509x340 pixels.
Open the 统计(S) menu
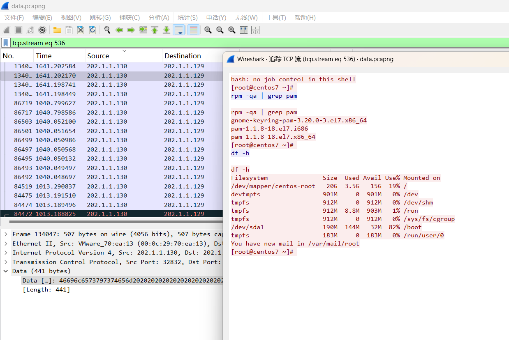(x=187, y=18)
